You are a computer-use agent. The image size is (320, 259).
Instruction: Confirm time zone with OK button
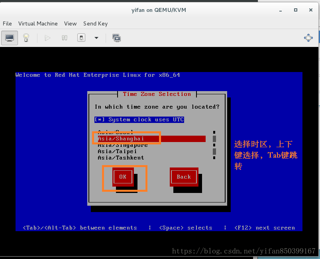pyautogui.click(x=123, y=177)
